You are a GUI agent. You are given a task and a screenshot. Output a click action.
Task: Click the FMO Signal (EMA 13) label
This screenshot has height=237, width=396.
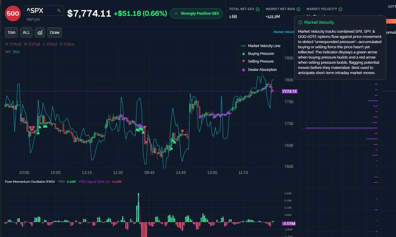pyautogui.click(x=94, y=182)
